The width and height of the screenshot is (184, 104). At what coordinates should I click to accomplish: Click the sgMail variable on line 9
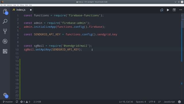pos(39,46)
